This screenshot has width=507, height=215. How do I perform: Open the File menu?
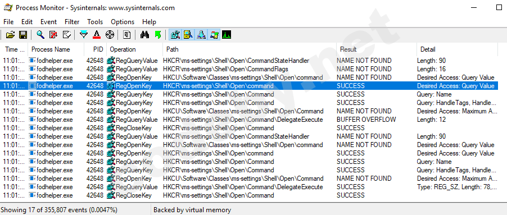(8, 22)
